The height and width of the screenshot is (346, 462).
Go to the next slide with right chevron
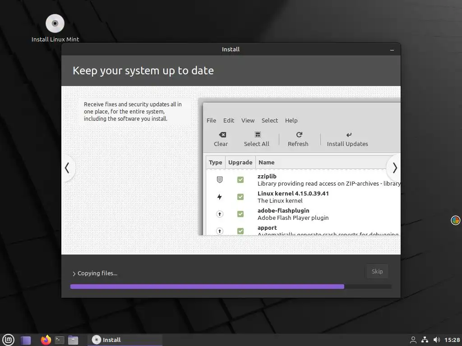coord(394,168)
